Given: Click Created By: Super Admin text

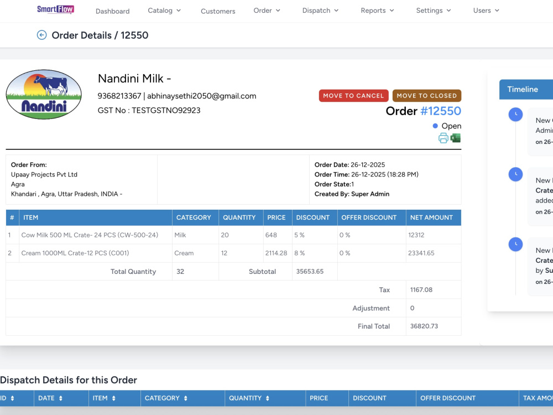Looking at the screenshot, I should tap(352, 194).
